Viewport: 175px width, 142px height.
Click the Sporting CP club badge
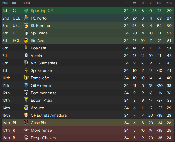pos(26,11)
